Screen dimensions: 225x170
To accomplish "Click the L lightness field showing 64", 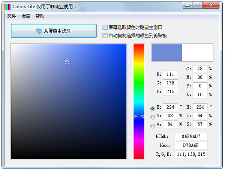I will pos(200,116).
